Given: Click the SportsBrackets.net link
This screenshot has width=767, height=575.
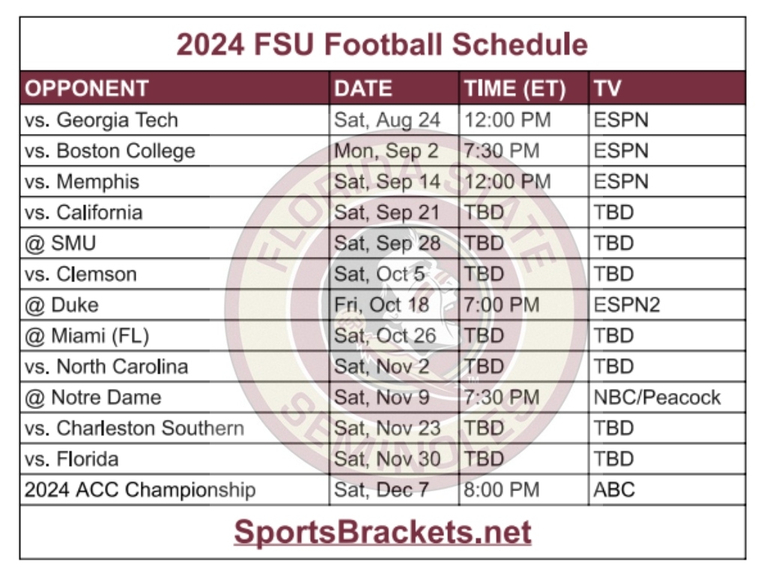Looking at the screenshot, I should pos(382,532).
